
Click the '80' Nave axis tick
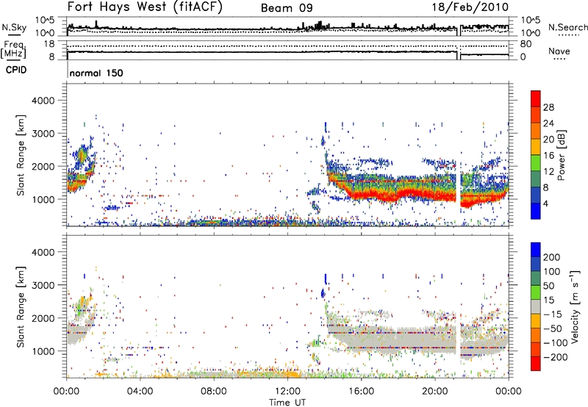click(x=526, y=44)
